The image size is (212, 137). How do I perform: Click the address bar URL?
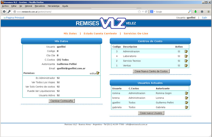34,12
